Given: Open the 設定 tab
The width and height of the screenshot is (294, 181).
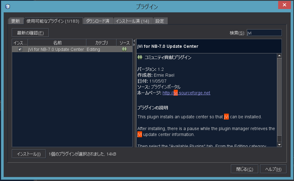Looking at the screenshot, I should tap(159, 21).
